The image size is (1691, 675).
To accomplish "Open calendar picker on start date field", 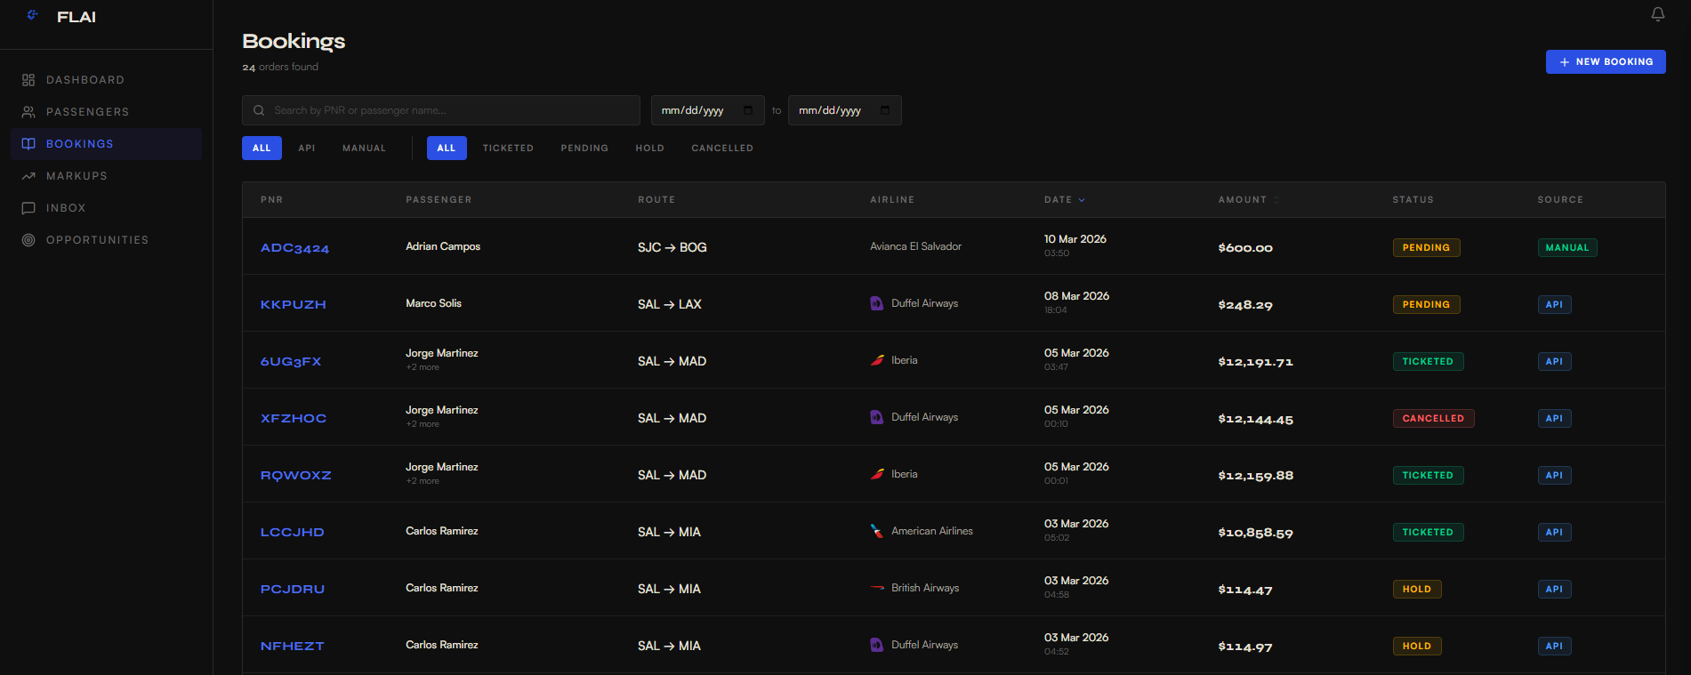I will (x=748, y=110).
